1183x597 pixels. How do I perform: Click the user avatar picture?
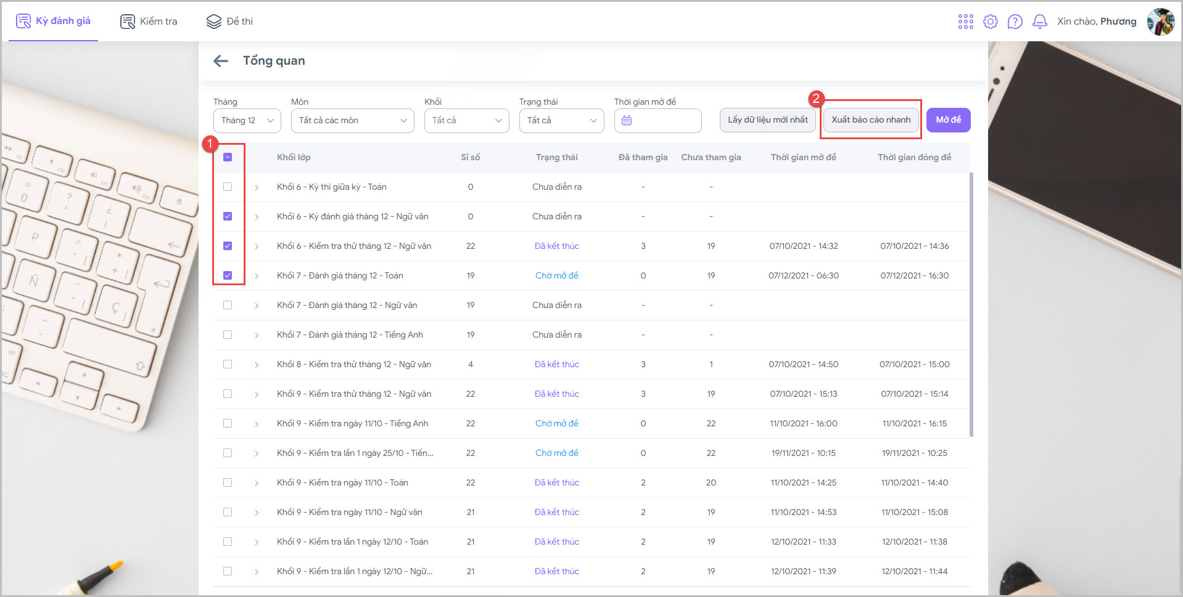point(1160,22)
